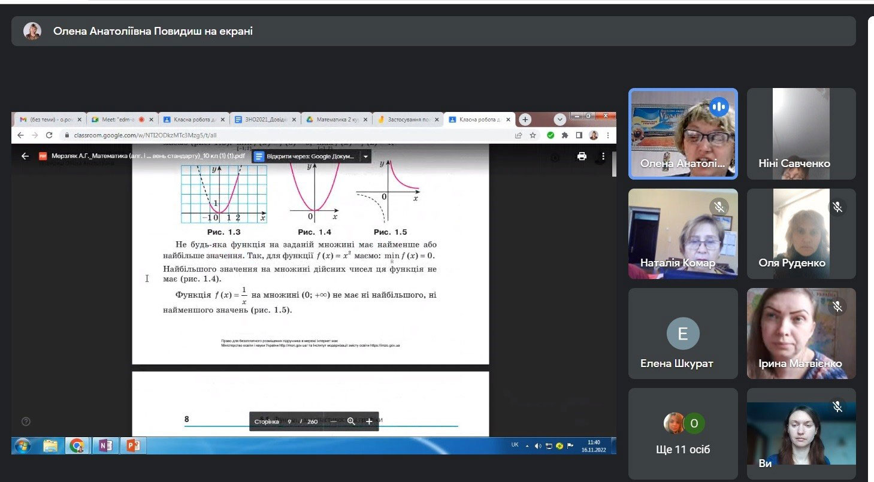Image resolution: width=874 pixels, height=482 pixels.
Task: Open the Chrome tab search dropdown
Action: (x=560, y=119)
